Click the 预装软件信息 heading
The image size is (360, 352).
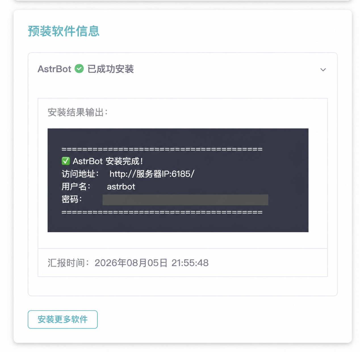click(x=64, y=31)
